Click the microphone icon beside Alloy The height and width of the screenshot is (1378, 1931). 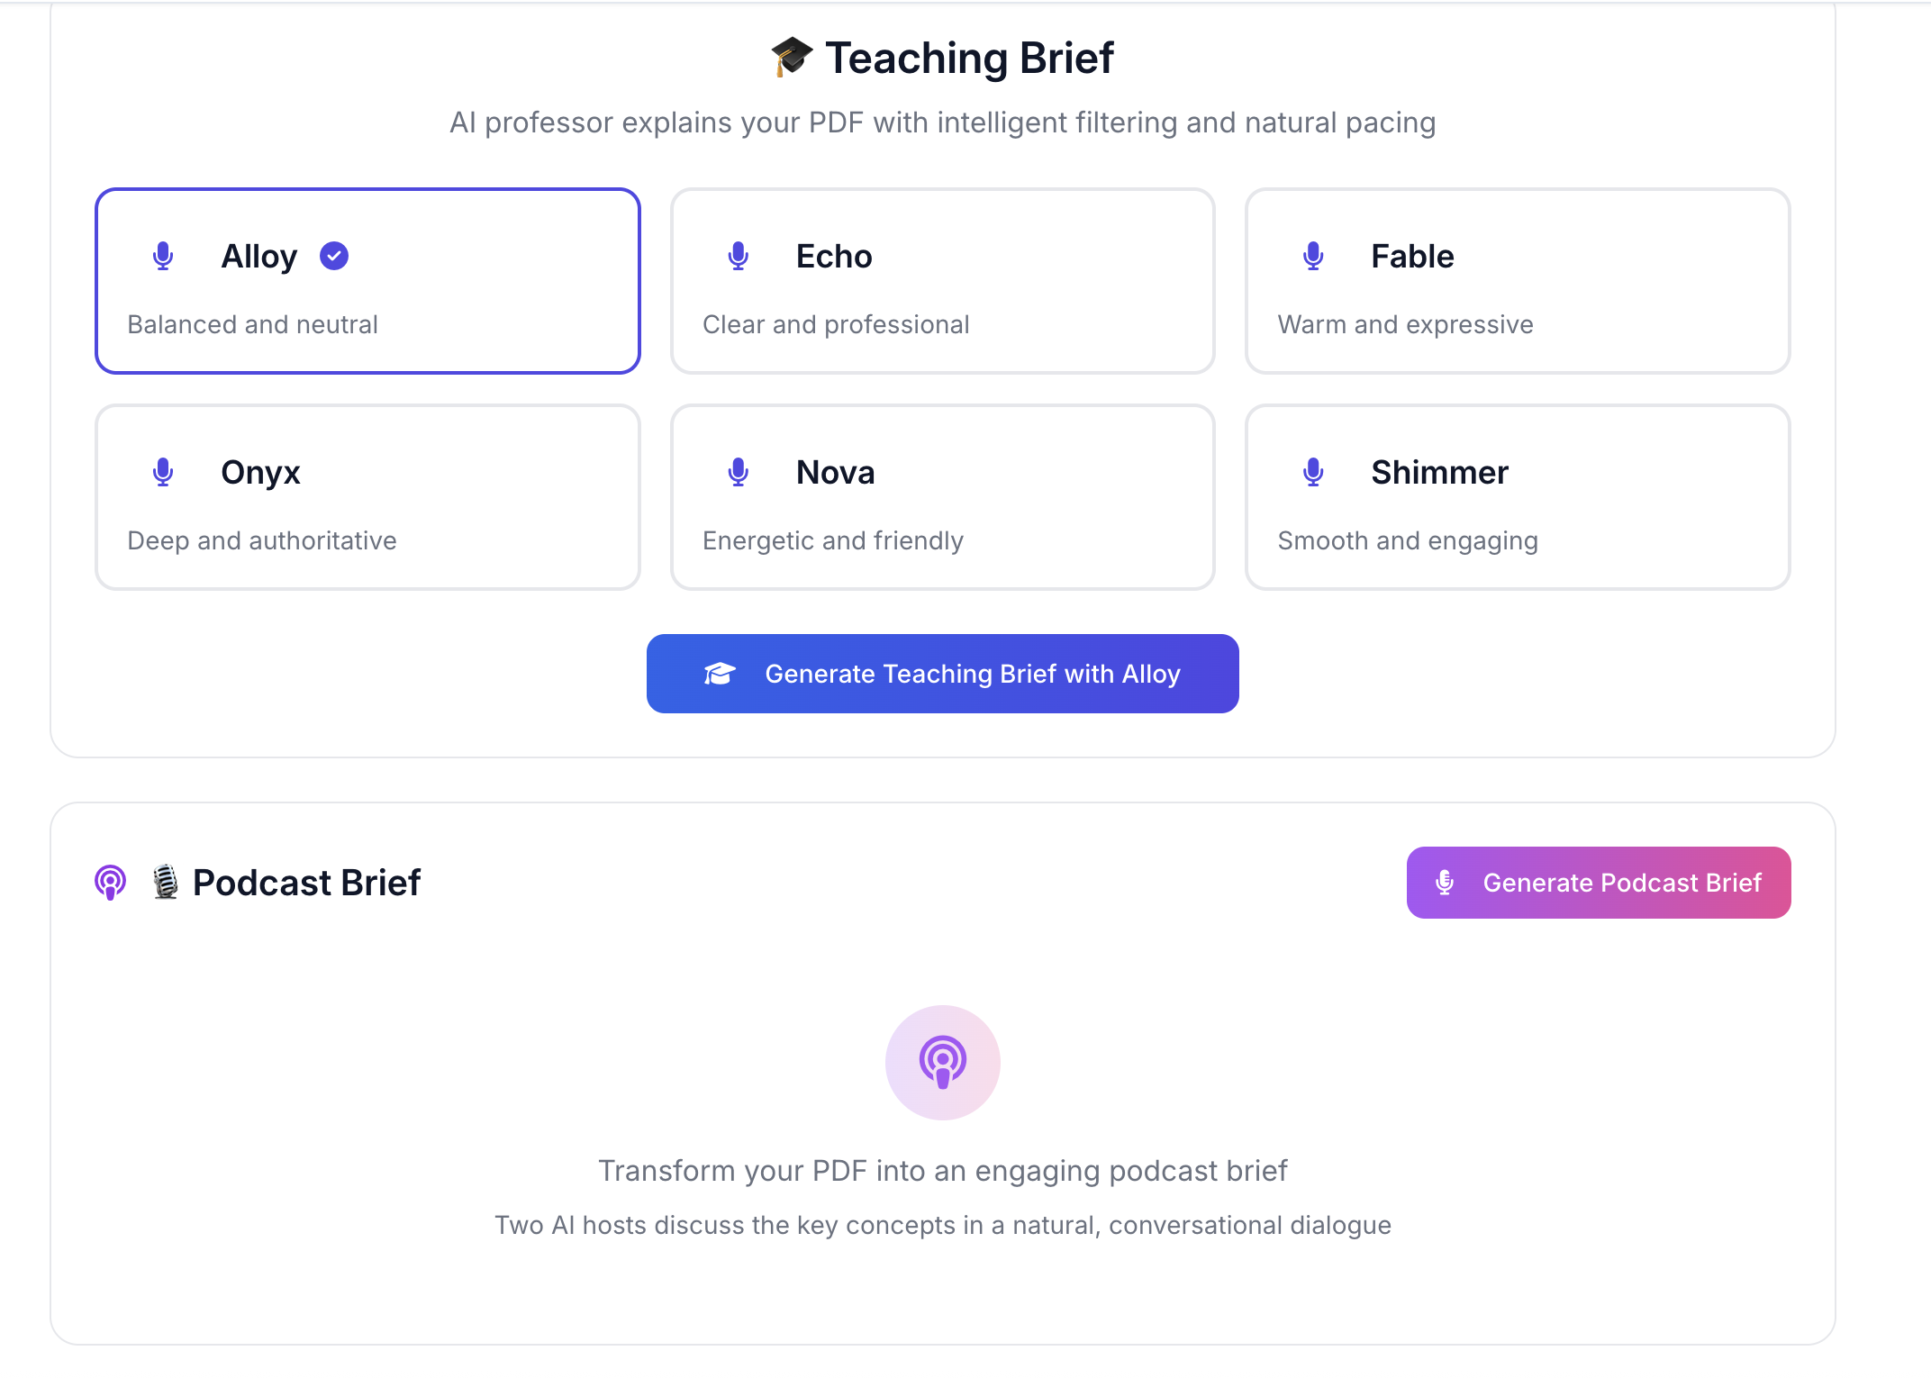(163, 257)
